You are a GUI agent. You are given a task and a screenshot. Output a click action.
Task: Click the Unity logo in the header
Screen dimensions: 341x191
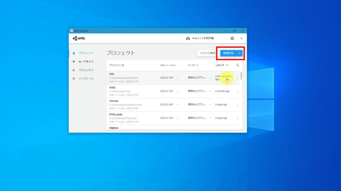point(79,38)
